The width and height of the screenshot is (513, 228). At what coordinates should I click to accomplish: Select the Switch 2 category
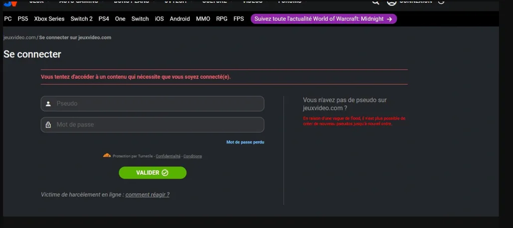pyautogui.click(x=82, y=19)
